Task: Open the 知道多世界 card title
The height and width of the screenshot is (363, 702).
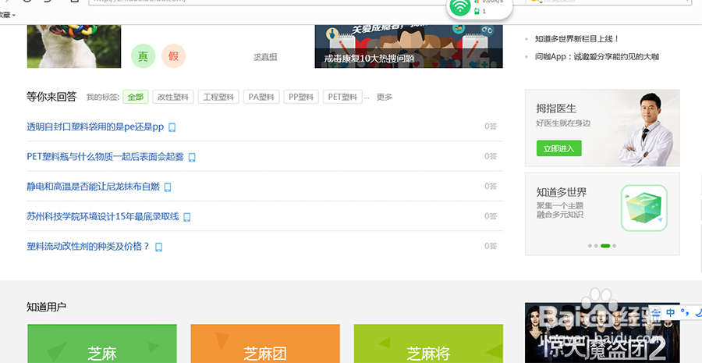Action: point(562,192)
